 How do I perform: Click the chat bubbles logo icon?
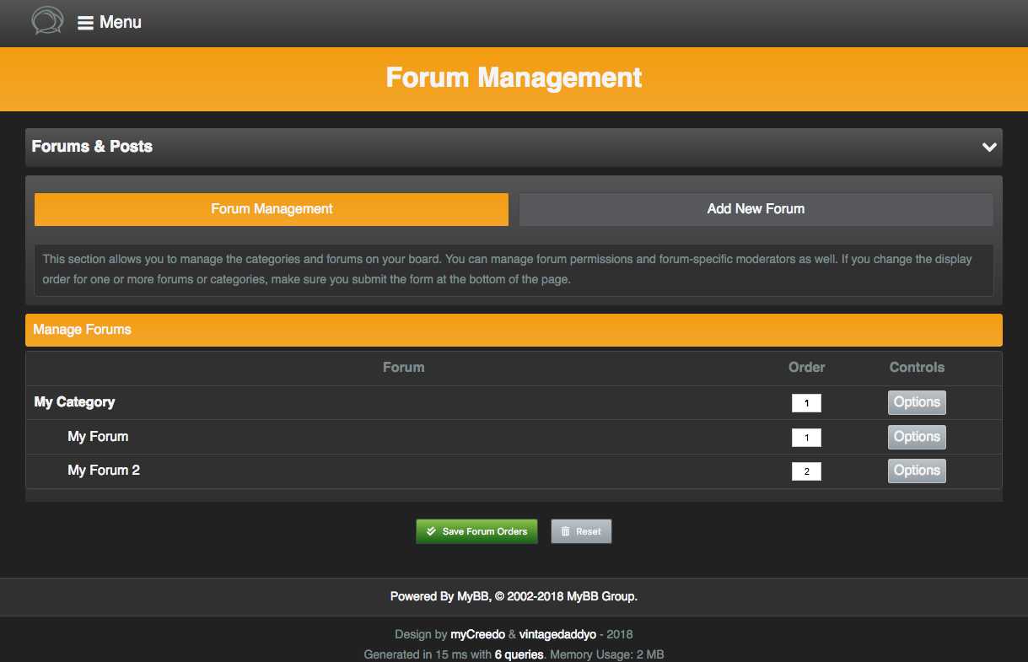pyautogui.click(x=47, y=21)
